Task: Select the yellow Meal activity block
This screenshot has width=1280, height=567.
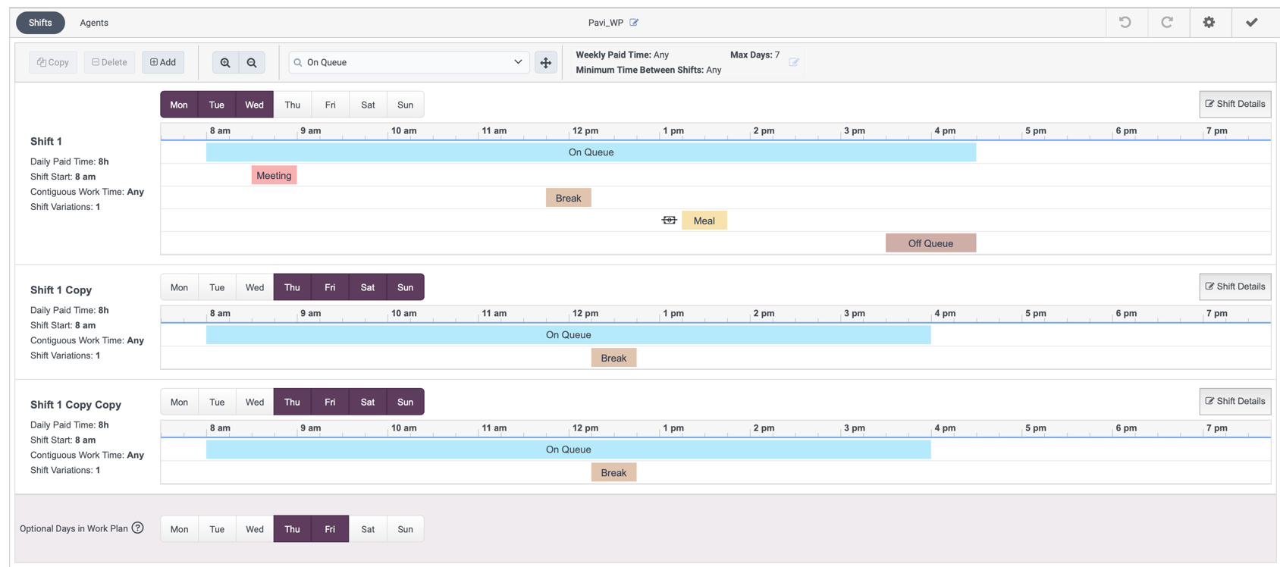Action: point(704,221)
